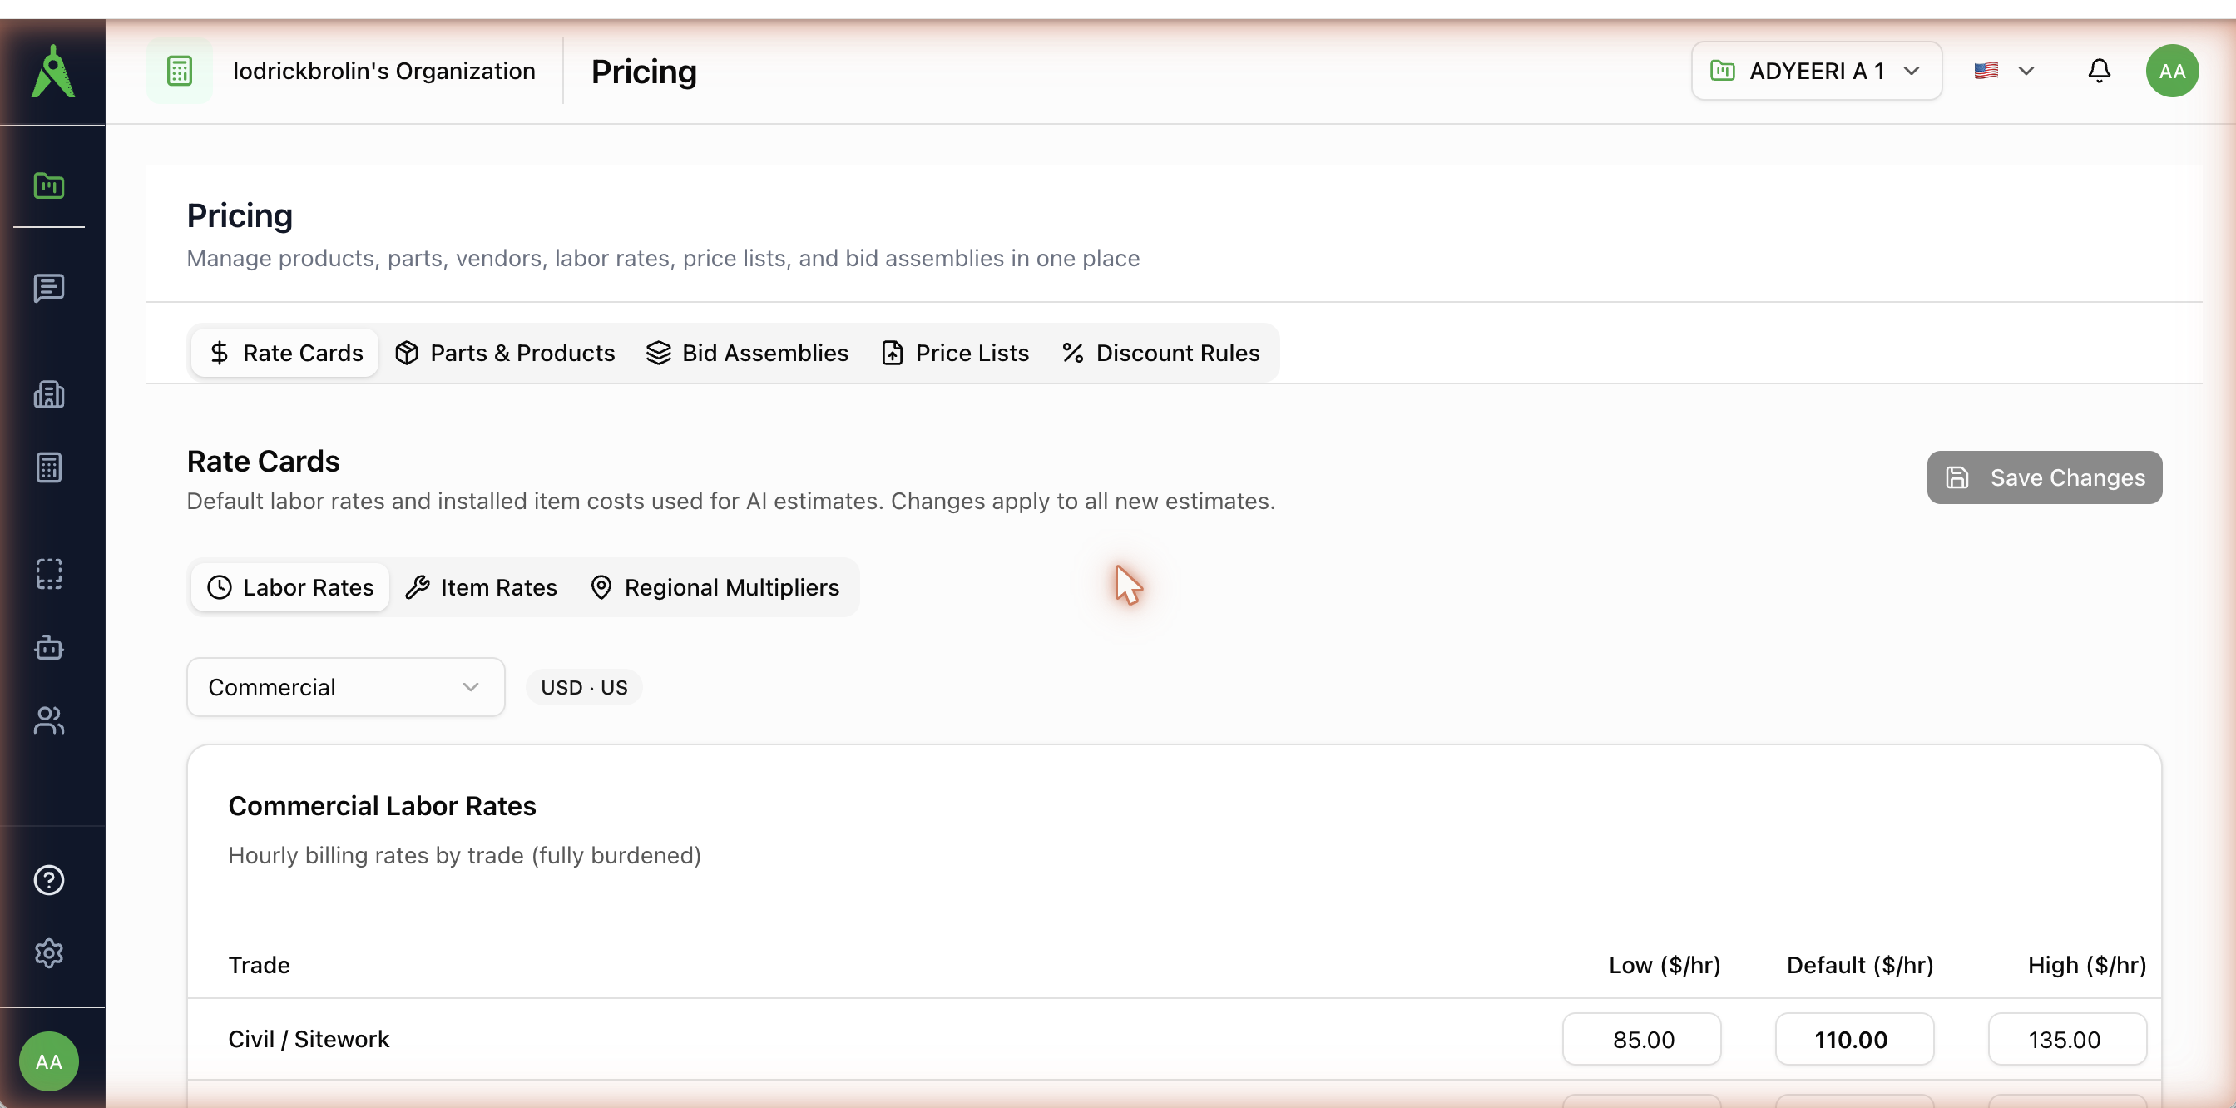Expand the Commercial rate type dropdown
Screen dimensions: 2236x1108
point(345,687)
